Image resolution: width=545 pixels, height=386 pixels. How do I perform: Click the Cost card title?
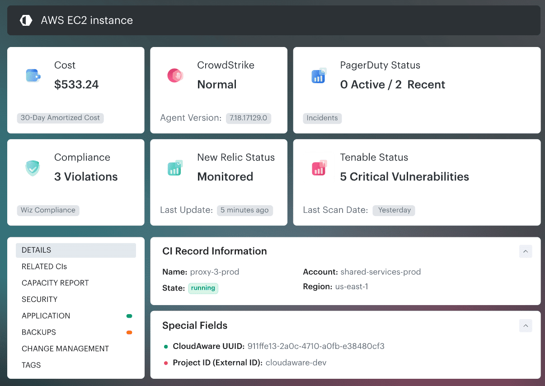pyautogui.click(x=65, y=65)
